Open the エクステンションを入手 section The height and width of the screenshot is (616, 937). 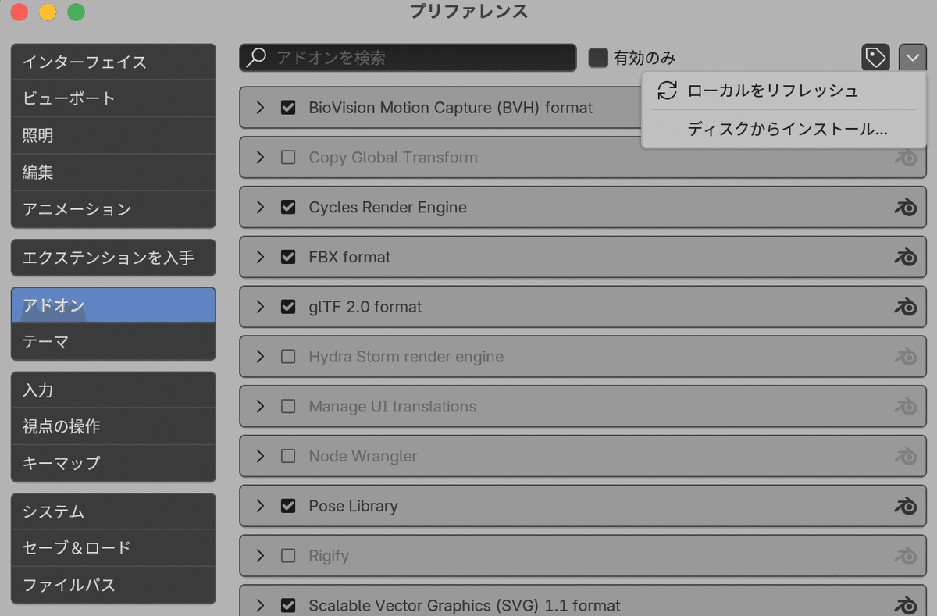(113, 257)
